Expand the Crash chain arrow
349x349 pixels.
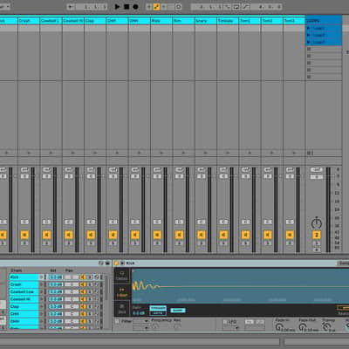pyautogui.click(x=42, y=284)
